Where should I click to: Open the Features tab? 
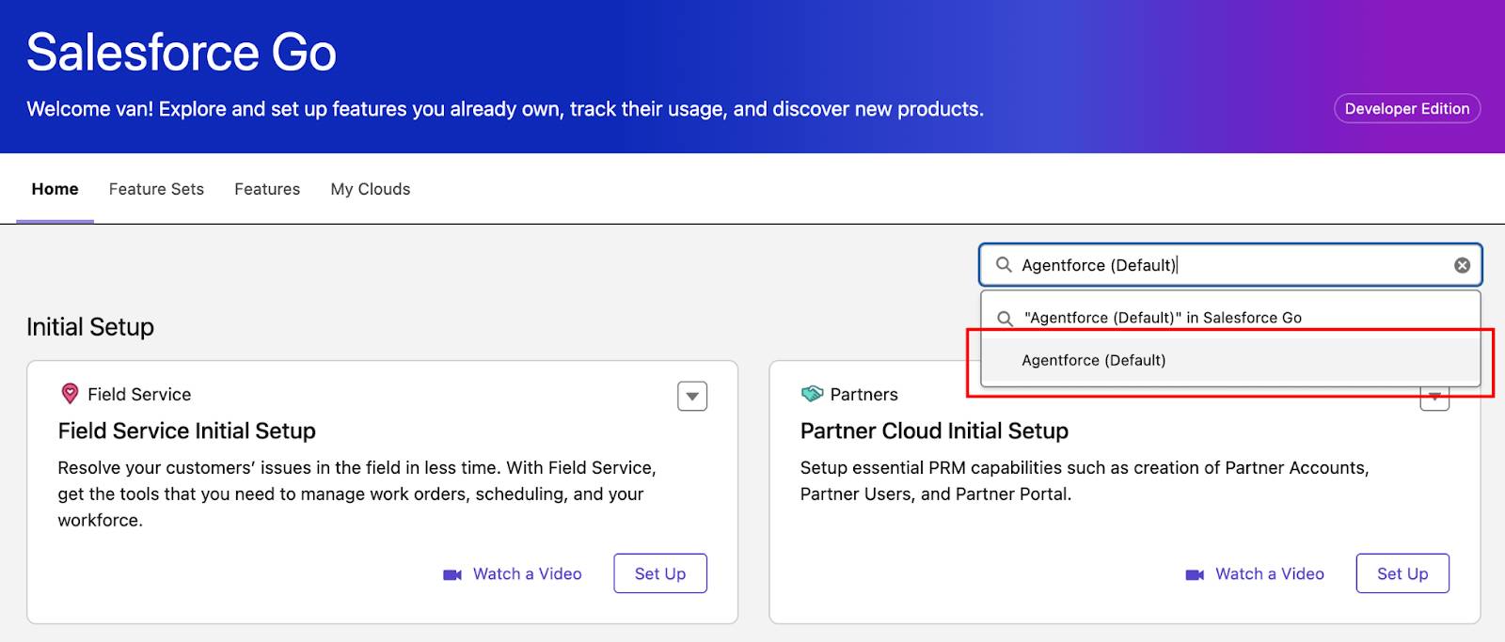(x=267, y=189)
